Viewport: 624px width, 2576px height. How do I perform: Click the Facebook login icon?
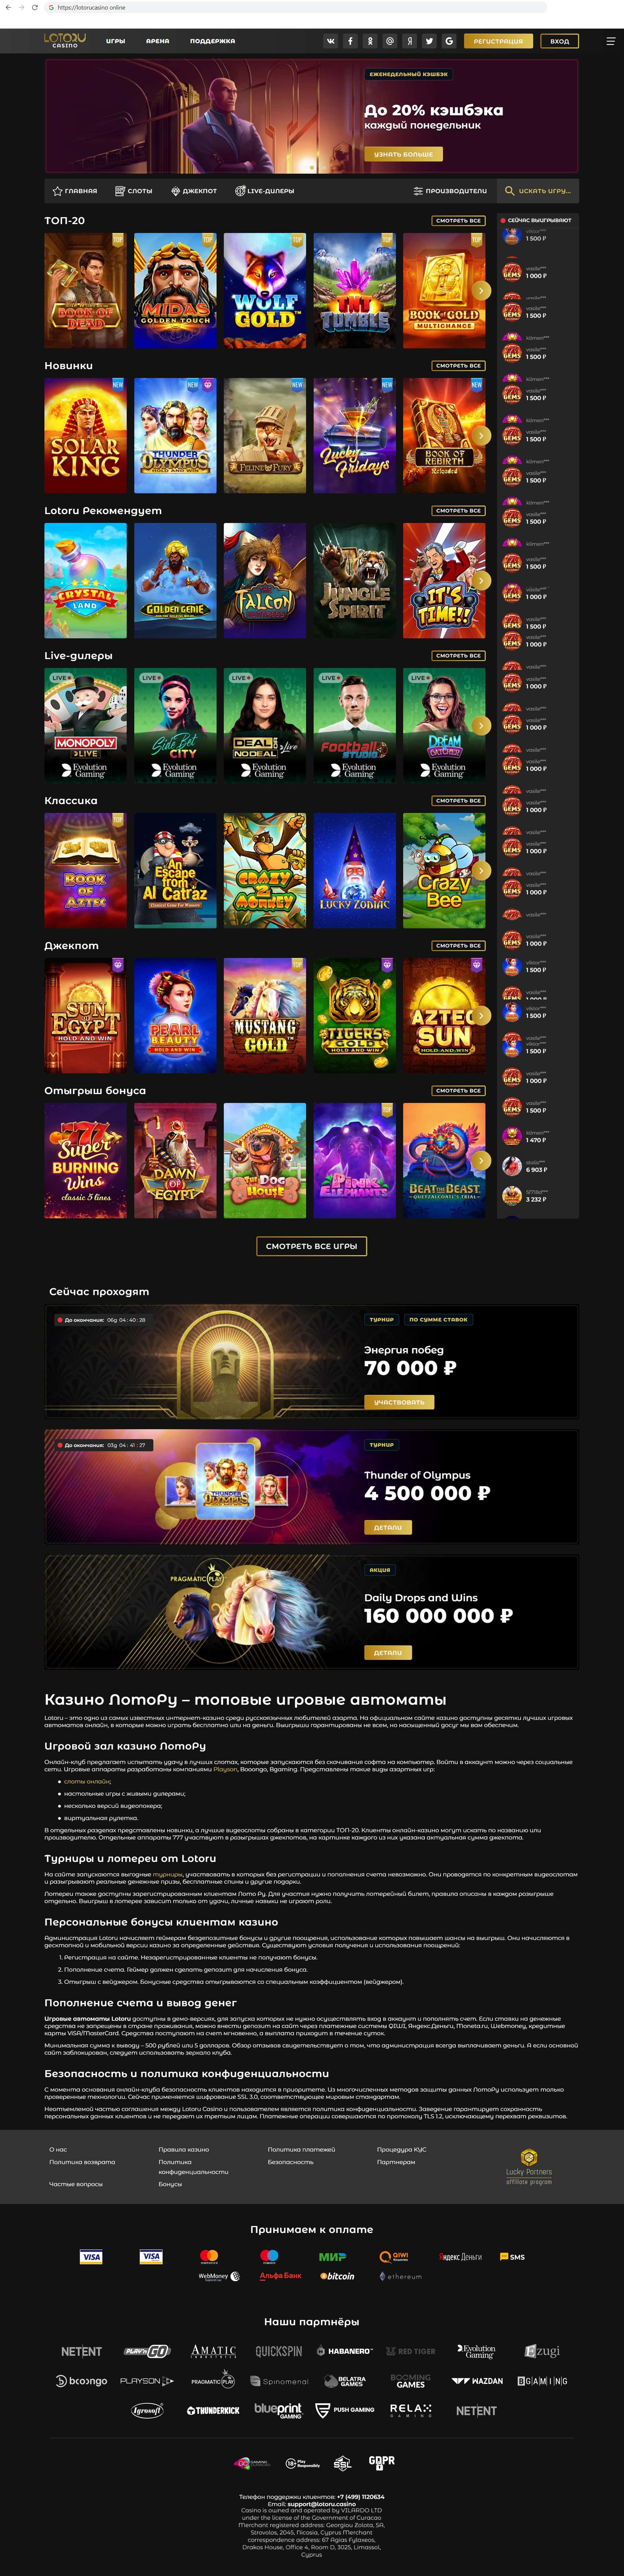pyautogui.click(x=351, y=41)
